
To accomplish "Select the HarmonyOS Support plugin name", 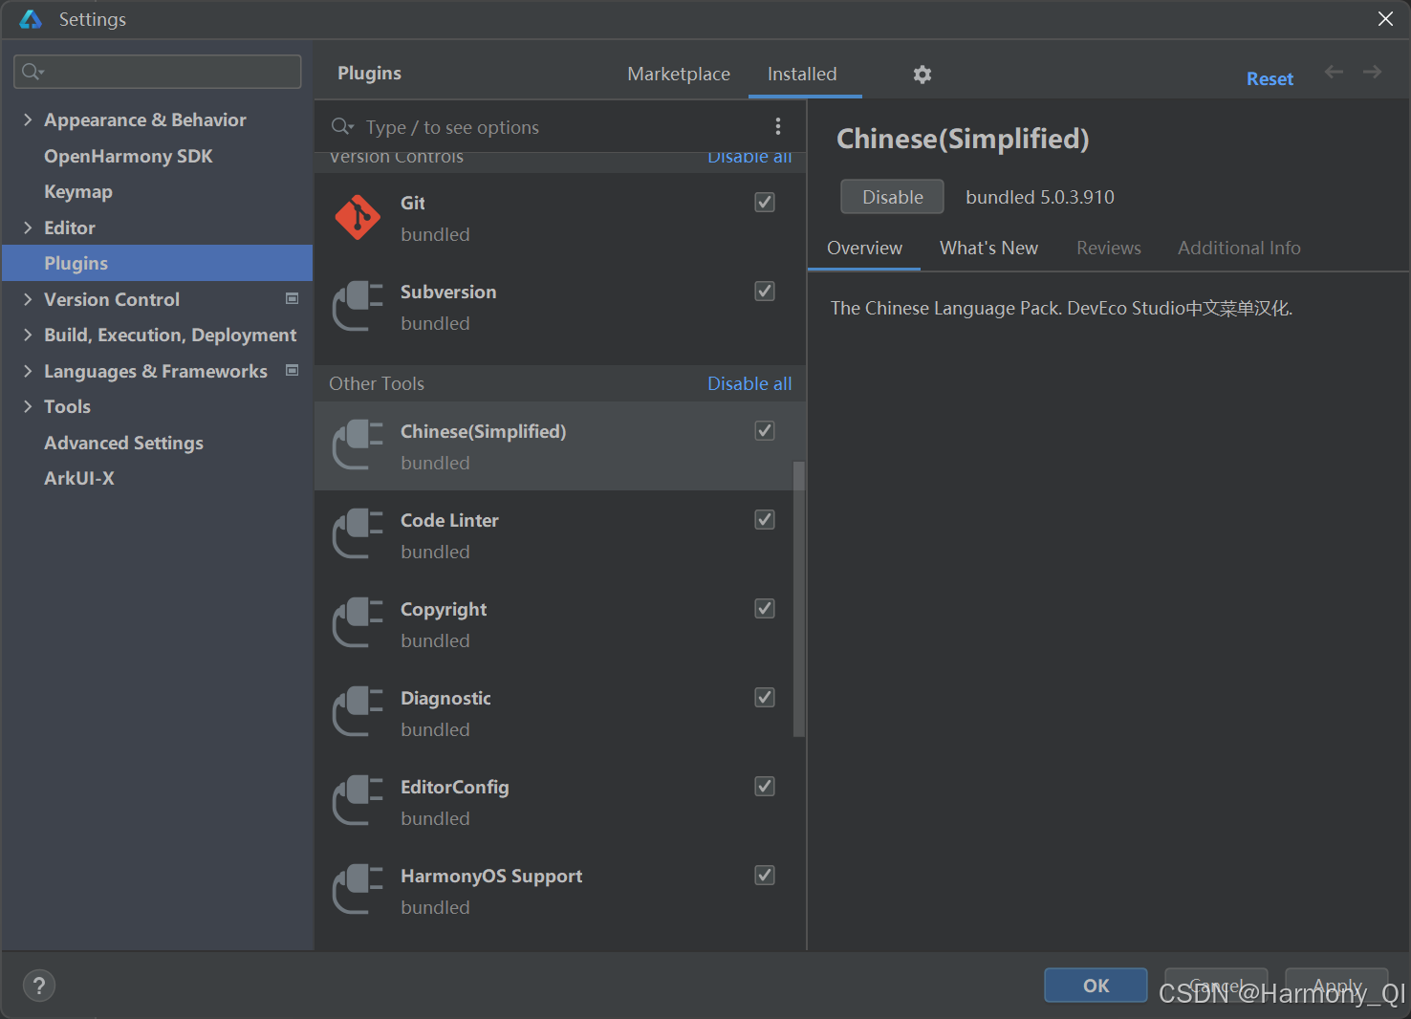I will point(491,876).
